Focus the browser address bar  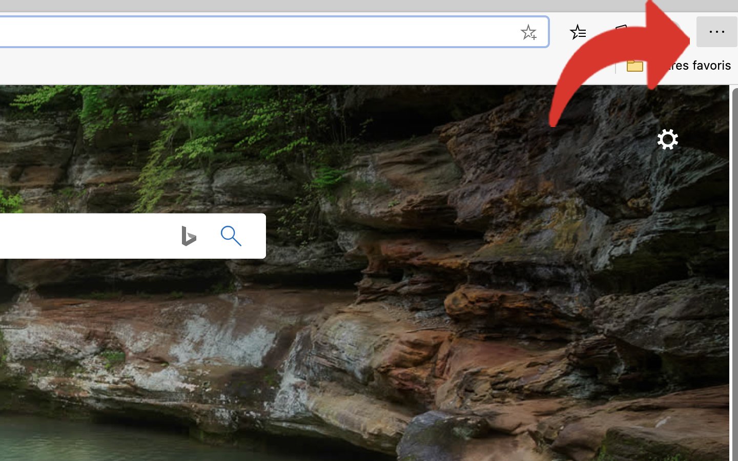[x=256, y=32]
